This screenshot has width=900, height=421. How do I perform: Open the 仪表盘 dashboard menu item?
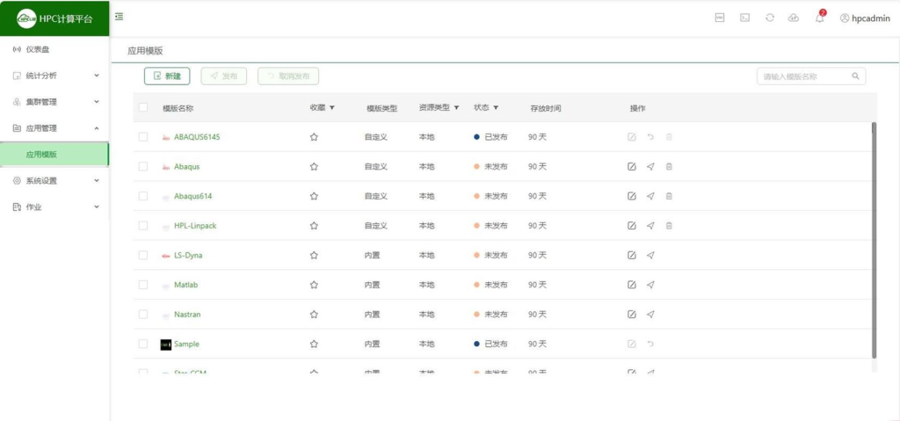[x=54, y=49]
